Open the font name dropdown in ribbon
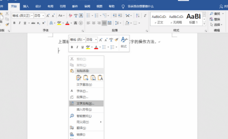The width and height of the screenshot is (228, 139). (x=23, y=15)
